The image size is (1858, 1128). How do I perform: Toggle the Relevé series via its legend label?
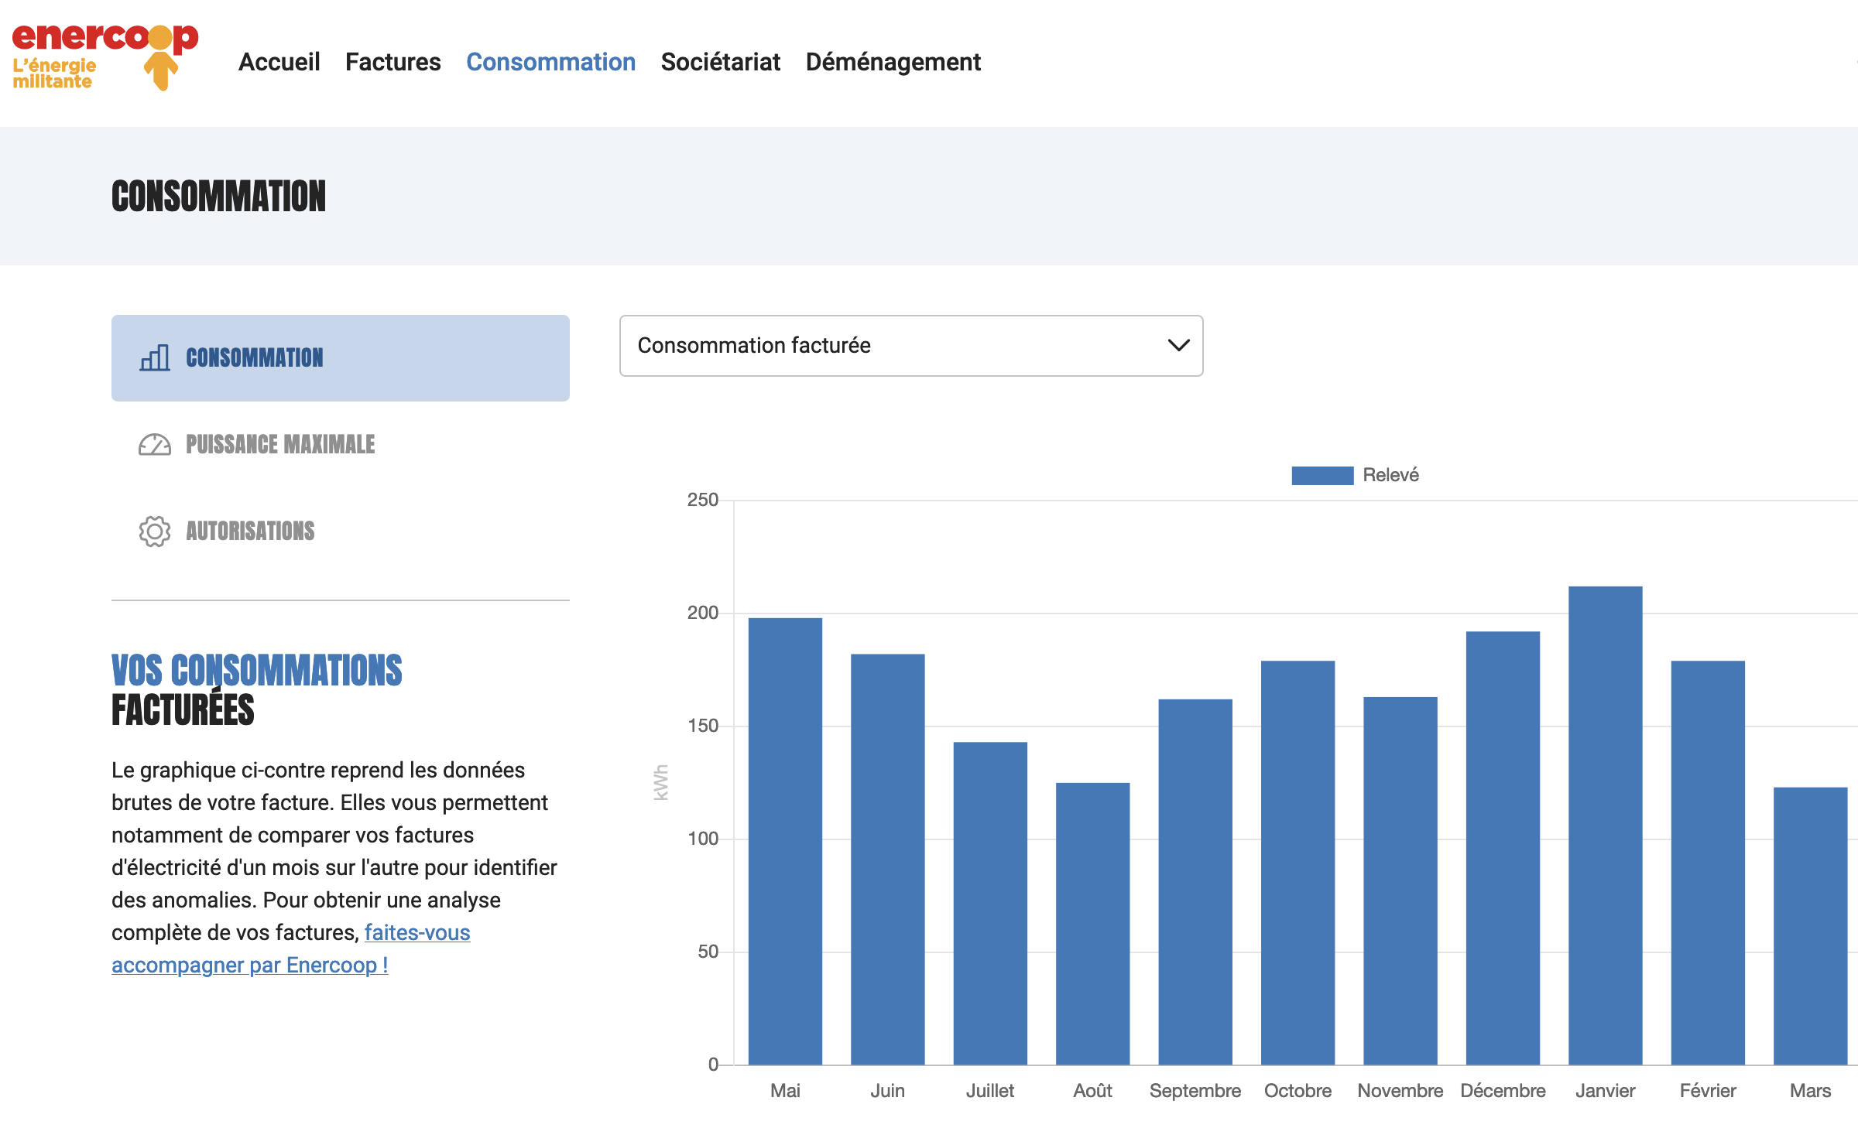coord(1390,475)
